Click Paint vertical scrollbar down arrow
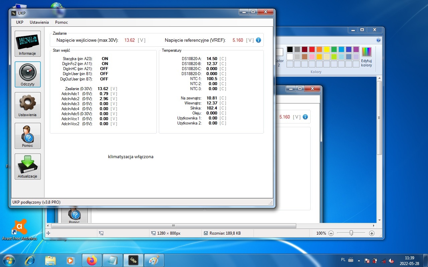Viewport: 428px width, 267px height. click(379, 220)
